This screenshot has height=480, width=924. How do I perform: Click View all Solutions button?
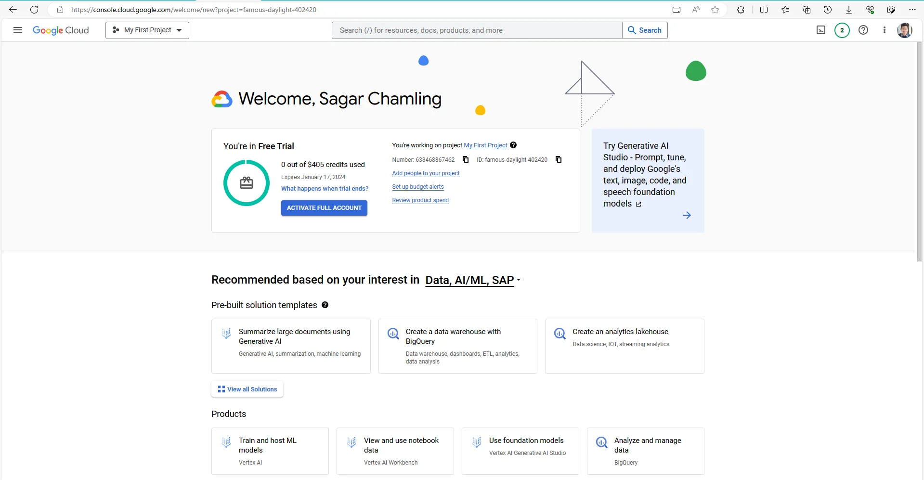click(247, 389)
